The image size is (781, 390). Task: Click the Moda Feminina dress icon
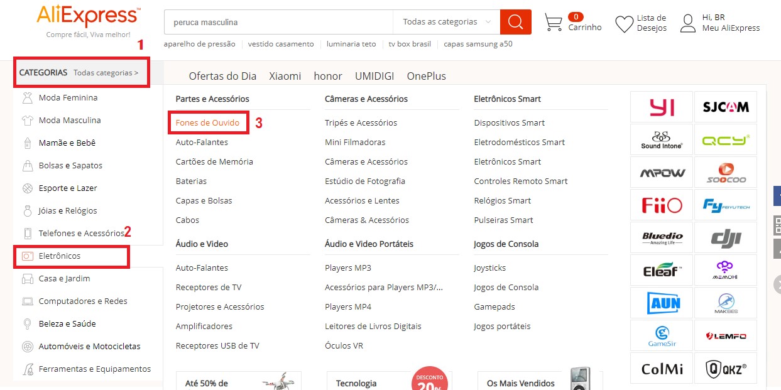[x=27, y=97]
